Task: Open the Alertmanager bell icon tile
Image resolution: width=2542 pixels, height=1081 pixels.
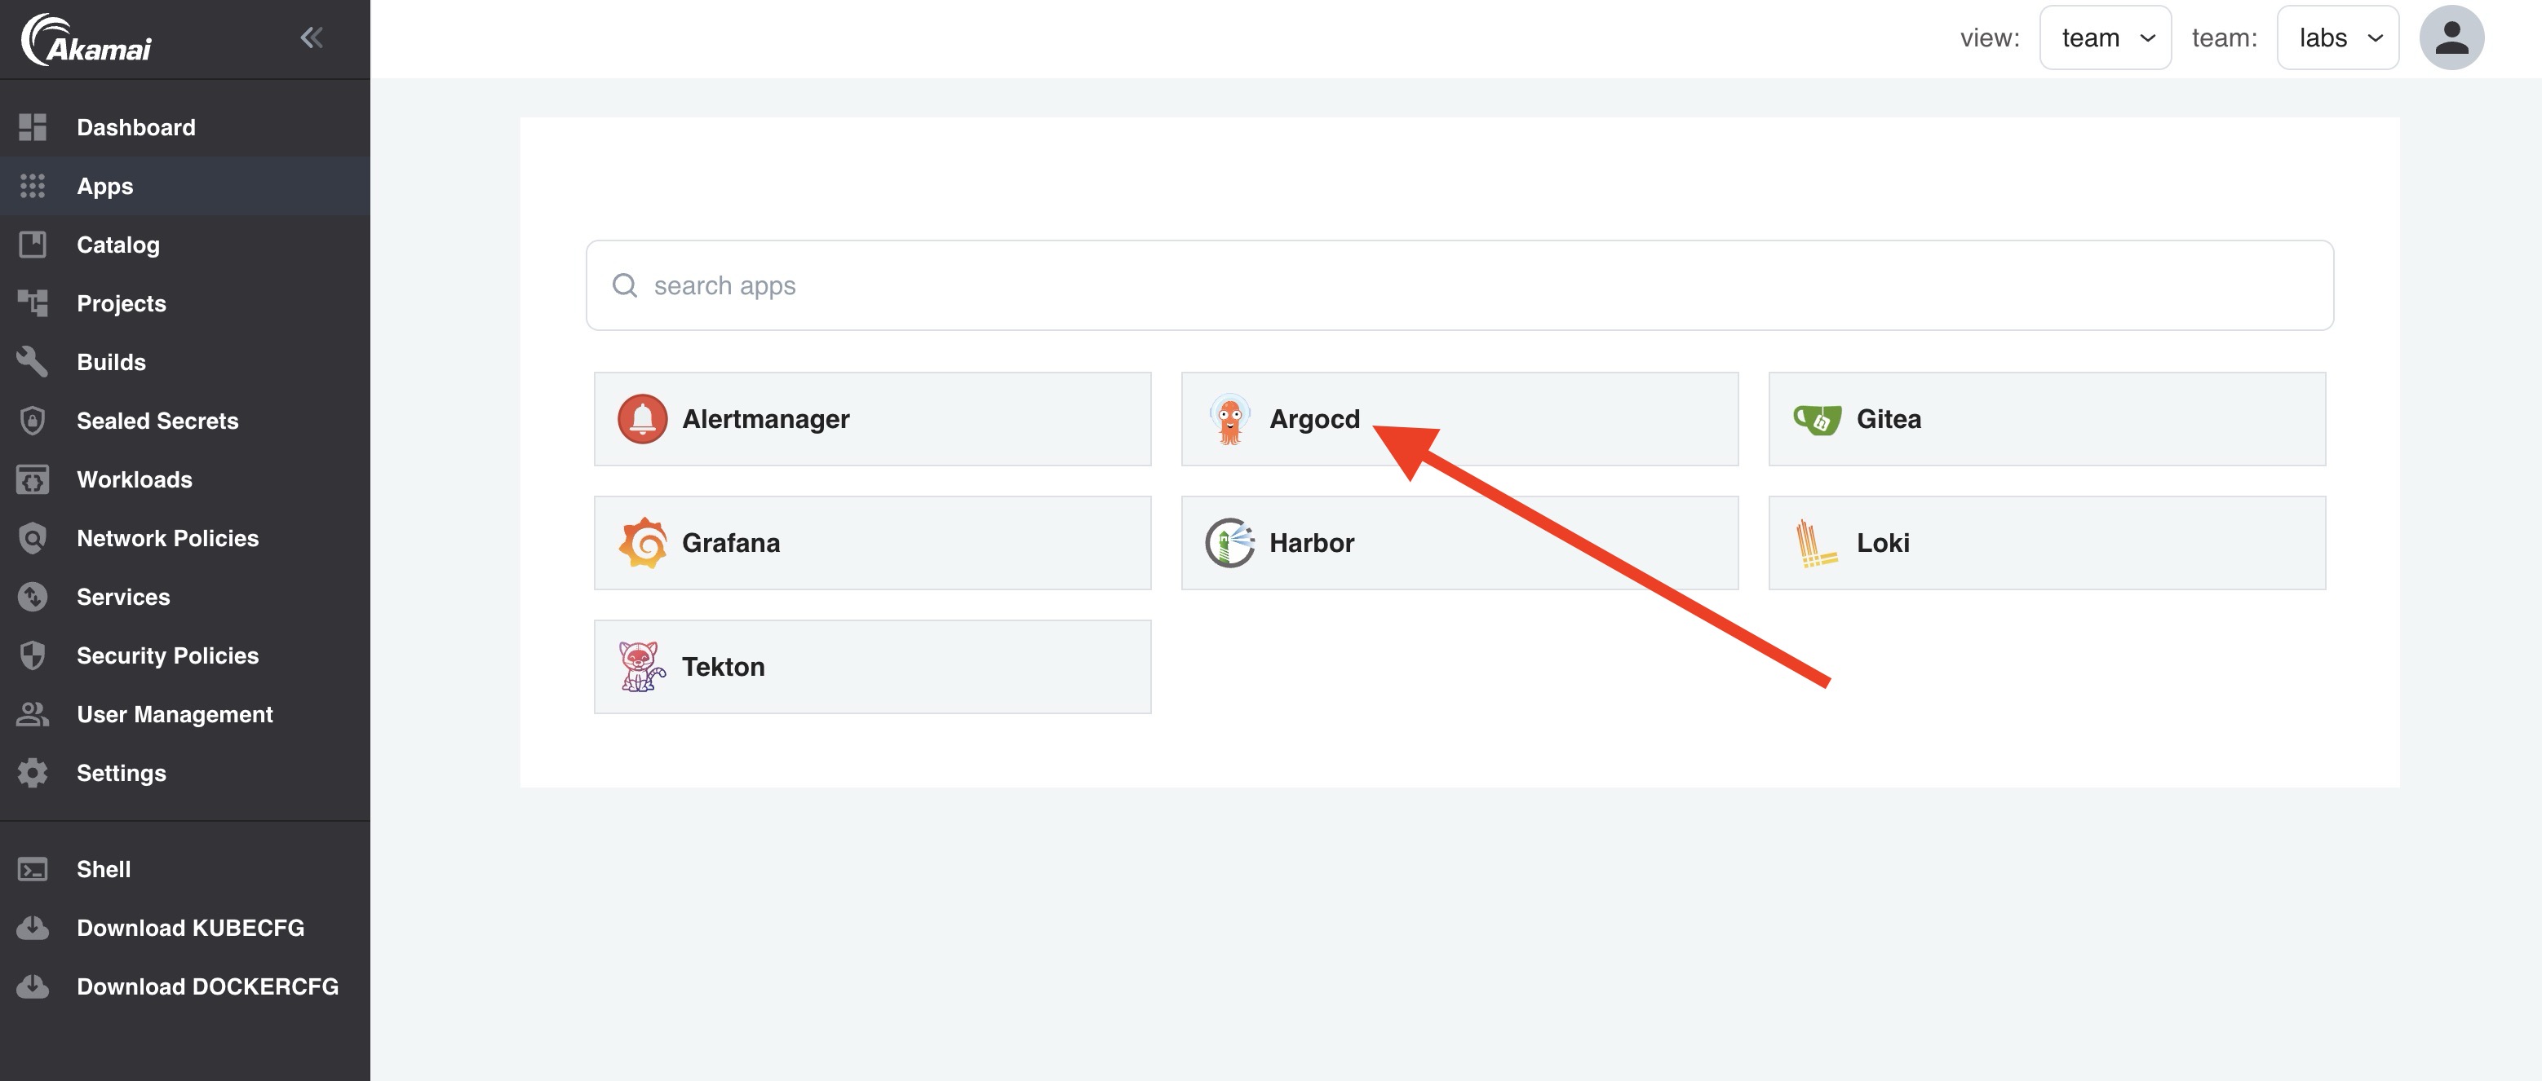Action: [x=641, y=419]
